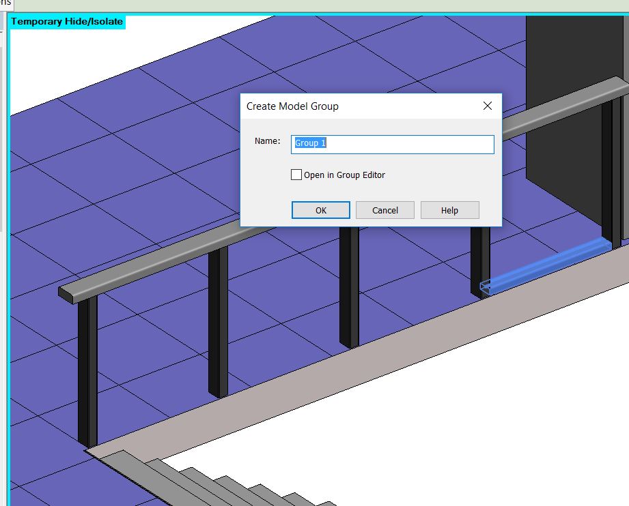Close the Create Model Group dialog
The width and height of the screenshot is (629, 506).
click(x=488, y=106)
